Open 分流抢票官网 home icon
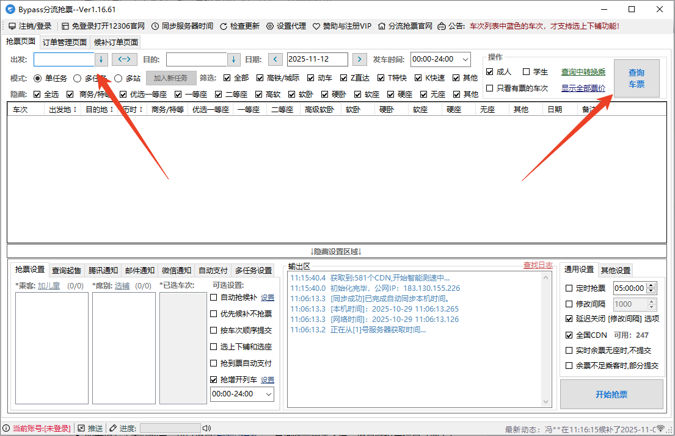The image size is (675, 436). tap(382, 26)
